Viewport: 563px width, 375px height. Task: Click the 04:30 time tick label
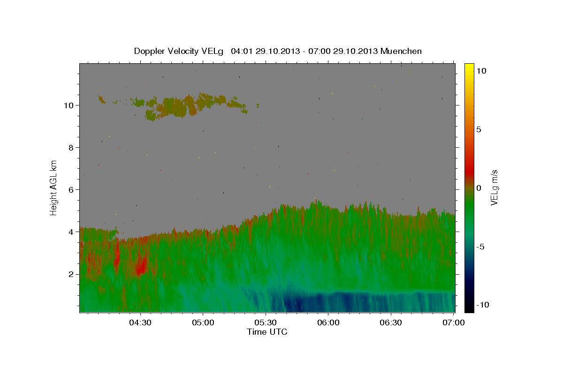point(140,322)
